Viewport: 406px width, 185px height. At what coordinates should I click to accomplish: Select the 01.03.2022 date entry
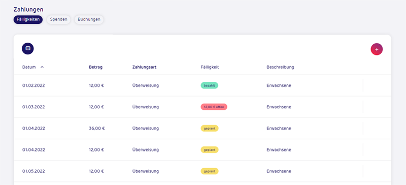[33, 107]
